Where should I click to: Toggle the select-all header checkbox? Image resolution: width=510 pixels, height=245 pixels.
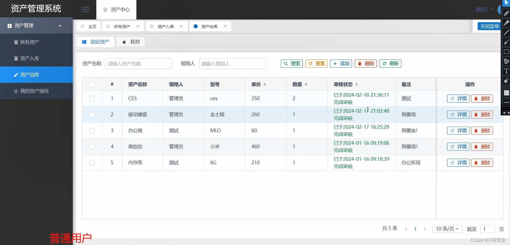[92, 84]
